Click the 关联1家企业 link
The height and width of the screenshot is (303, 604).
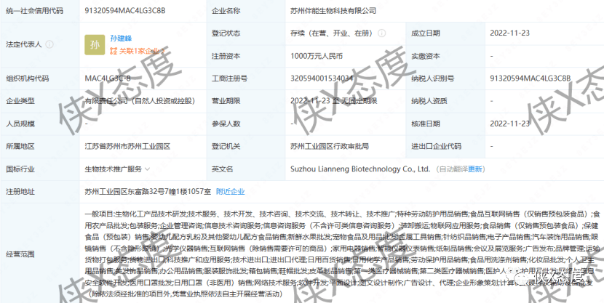(x=141, y=51)
